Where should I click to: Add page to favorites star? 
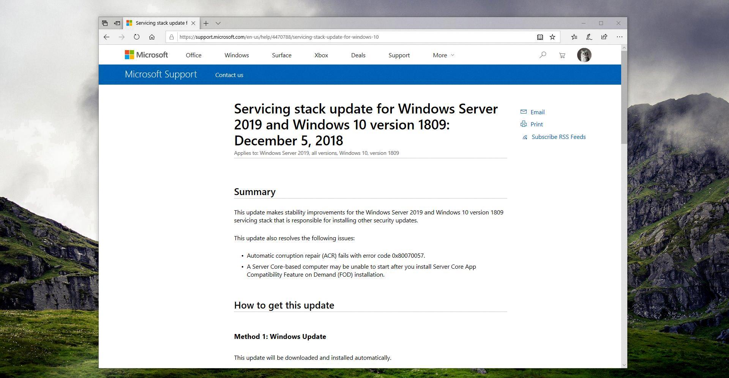552,37
